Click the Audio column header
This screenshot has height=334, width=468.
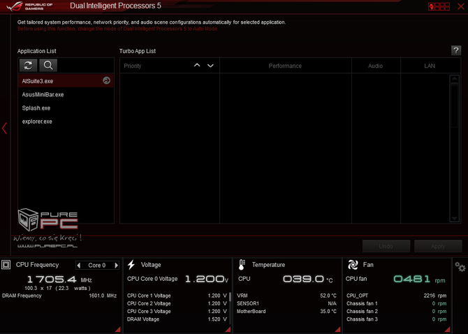coord(376,66)
